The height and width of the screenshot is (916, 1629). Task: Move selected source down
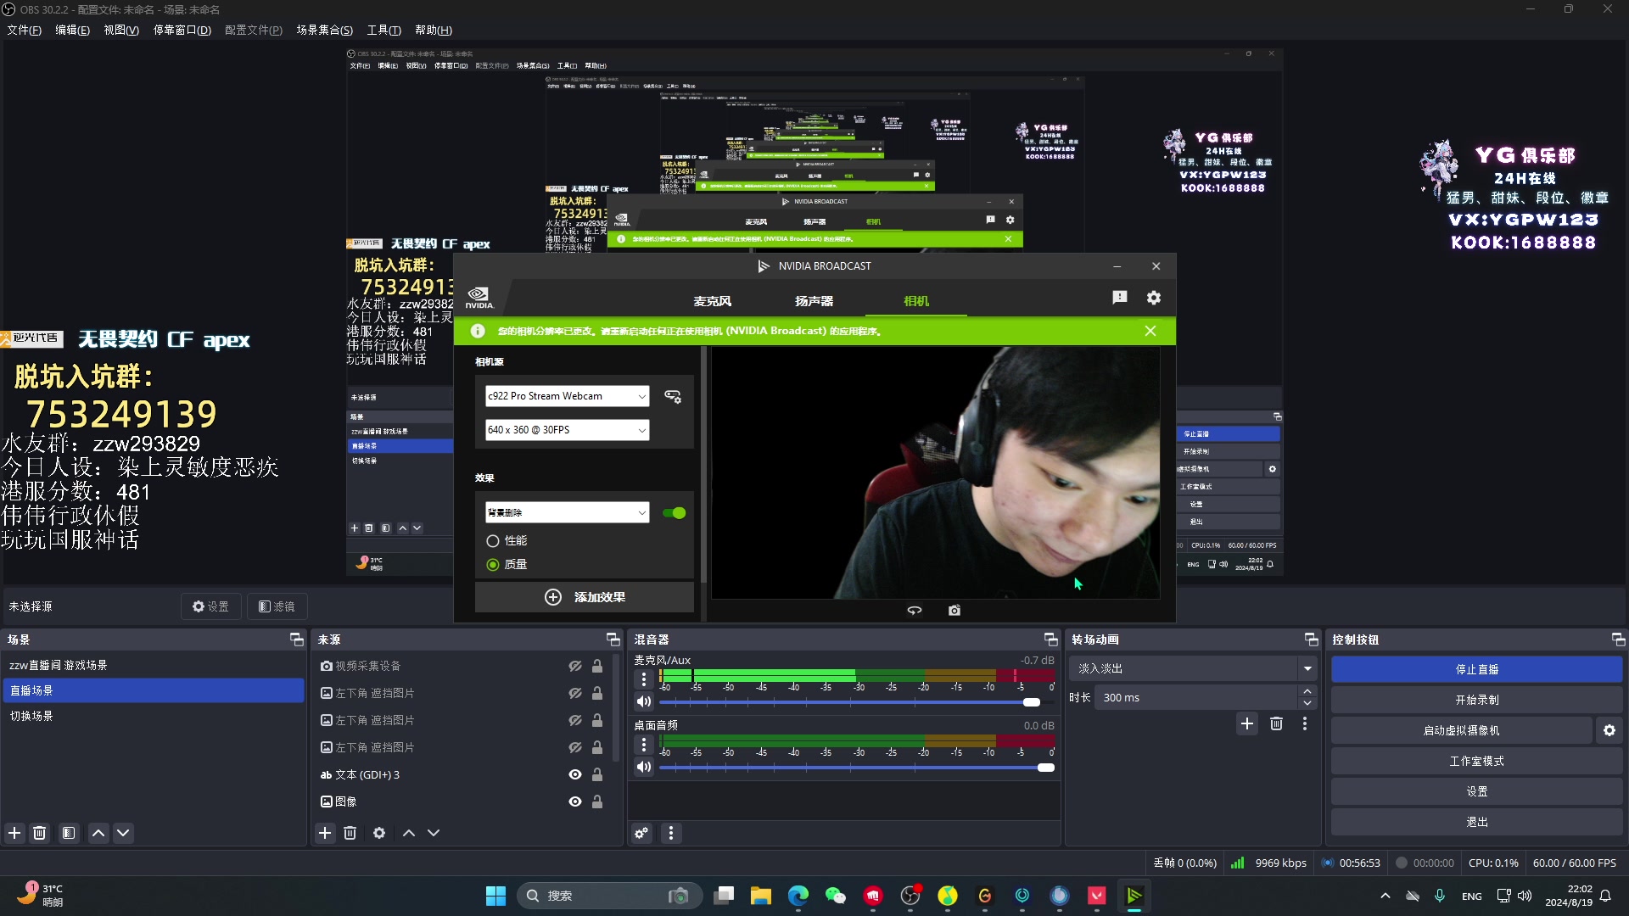point(434,833)
